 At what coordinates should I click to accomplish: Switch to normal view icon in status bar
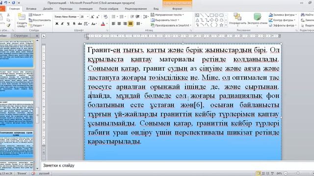point(259,174)
